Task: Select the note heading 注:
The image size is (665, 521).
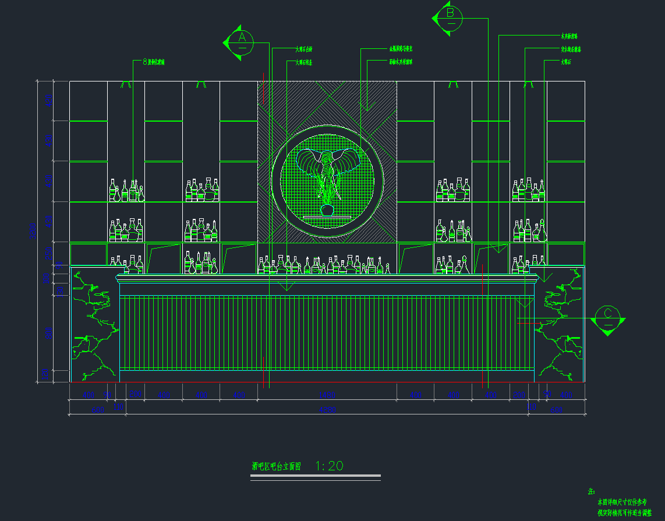Action: [x=592, y=492]
